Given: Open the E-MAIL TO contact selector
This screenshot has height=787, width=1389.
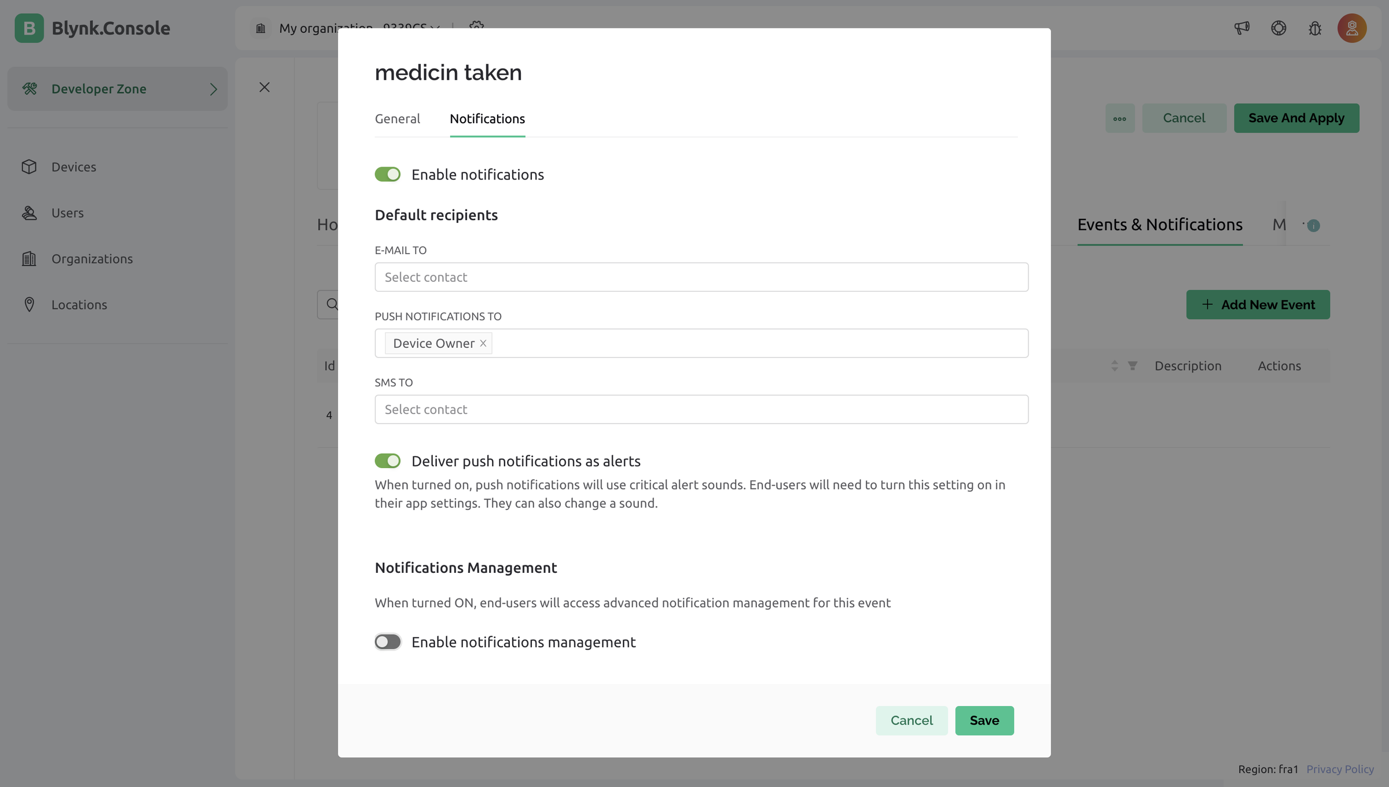Looking at the screenshot, I should 701,277.
